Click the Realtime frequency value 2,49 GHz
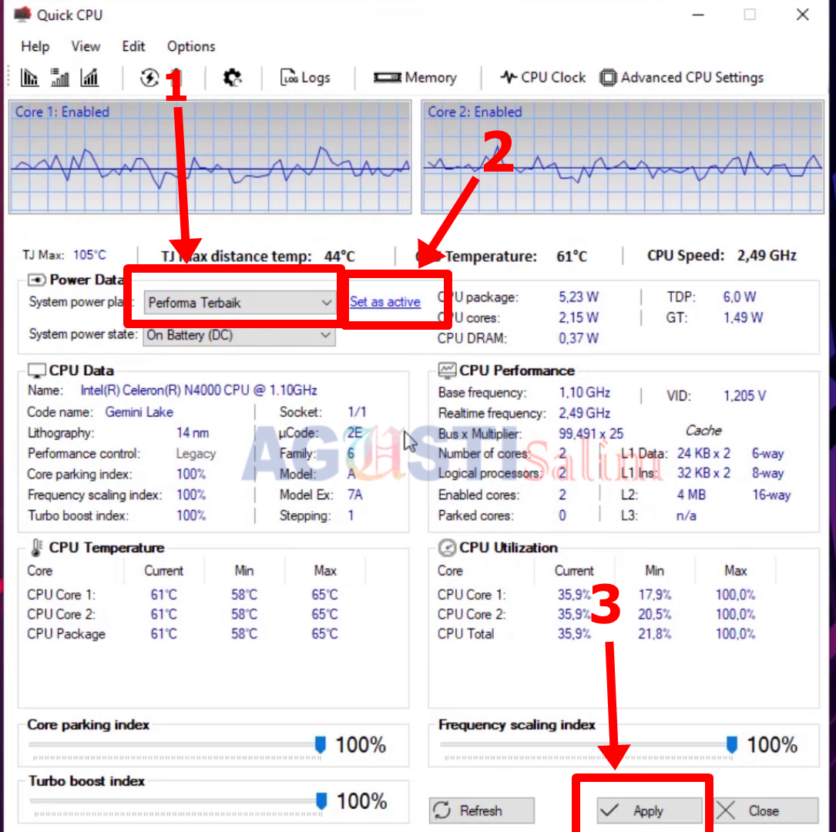 584,414
